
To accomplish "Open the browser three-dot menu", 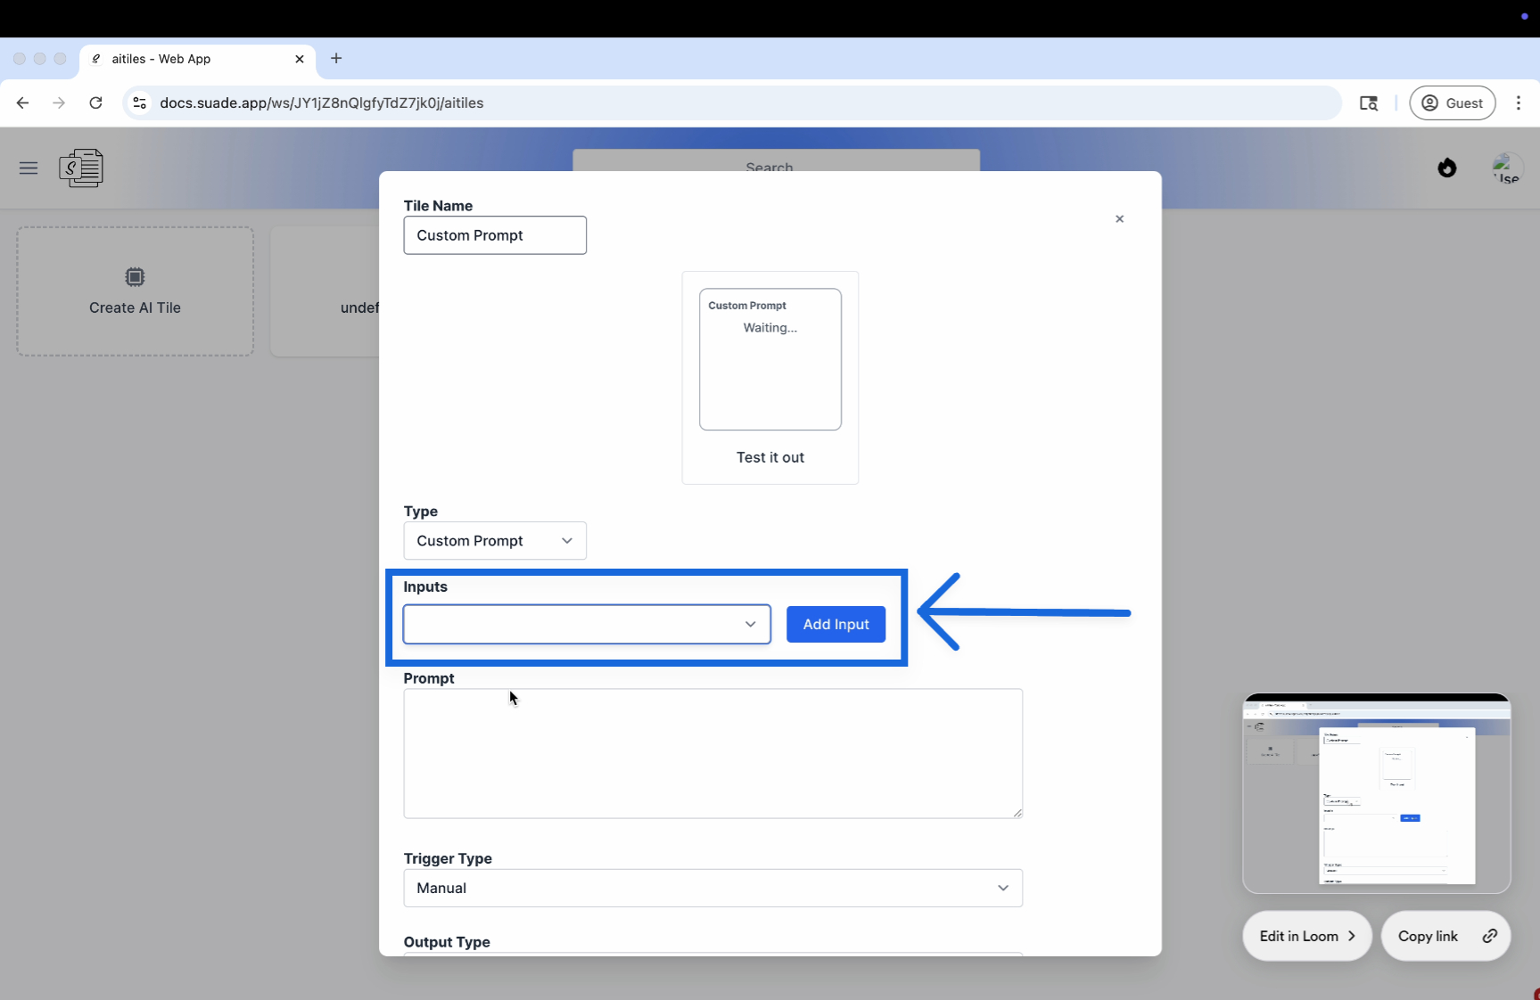I will click(x=1518, y=102).
